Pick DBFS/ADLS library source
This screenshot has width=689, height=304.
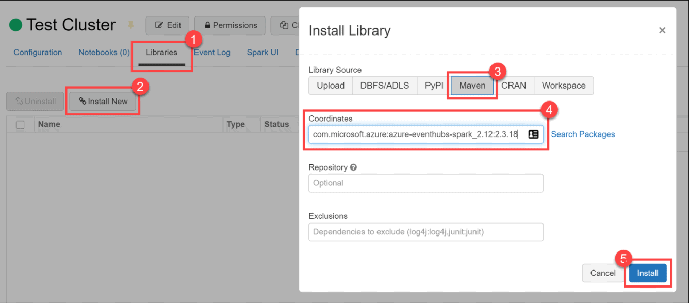tap(384, 86)
